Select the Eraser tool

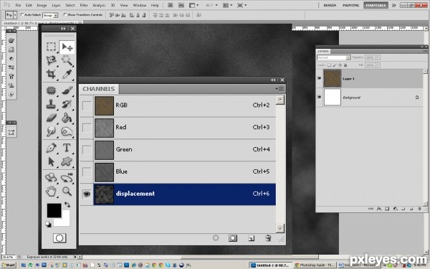coord(51,118)
